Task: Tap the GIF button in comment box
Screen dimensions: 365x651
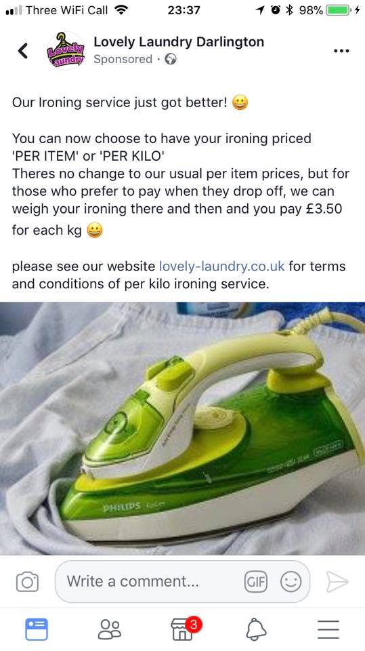Action: tap(256, 581)
